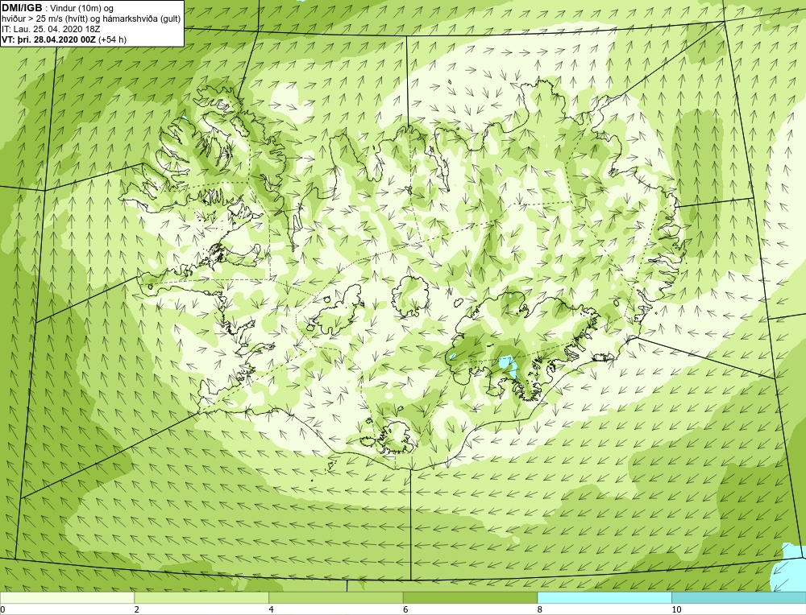Click the 0–2 m/s pale legend swatch
The width and height of the screenshot is (806, 615).
coord(67,597)
